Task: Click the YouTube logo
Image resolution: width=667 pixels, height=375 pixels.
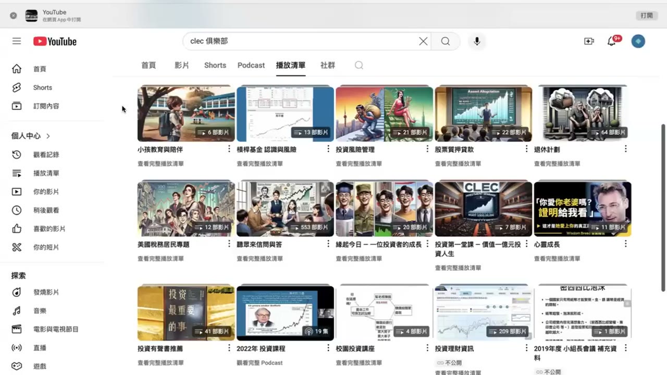Action: click(x=55, y=42)
